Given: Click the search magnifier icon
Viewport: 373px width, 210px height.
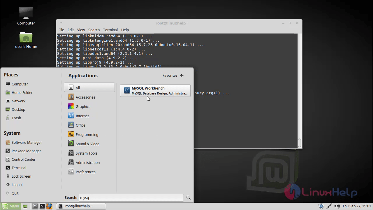Looking at the screenshot, I should point(189,198).
